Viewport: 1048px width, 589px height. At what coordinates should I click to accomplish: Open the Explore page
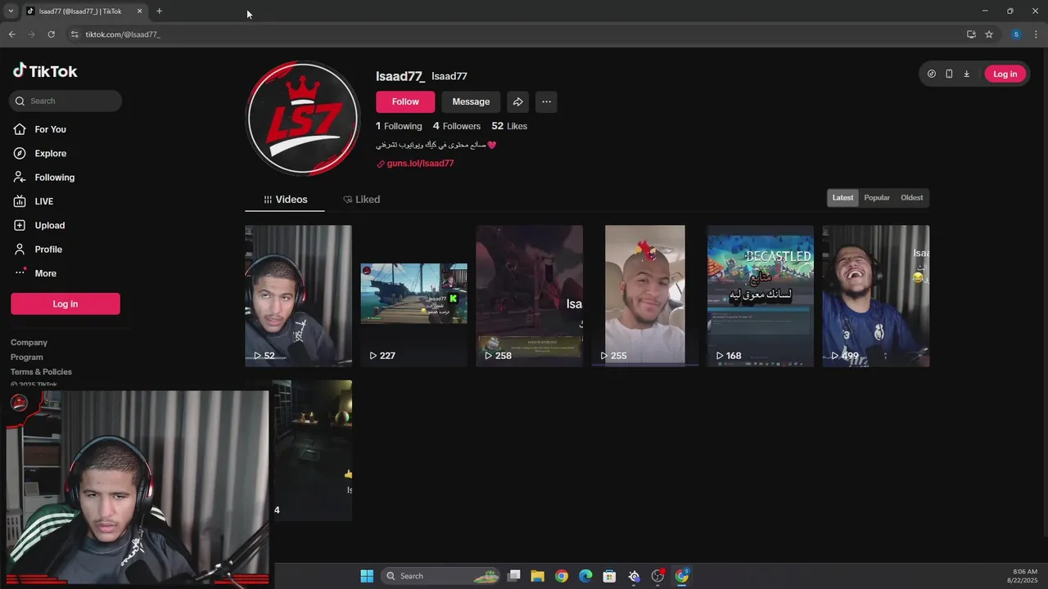pyautogui.click(x=50, y=153)
